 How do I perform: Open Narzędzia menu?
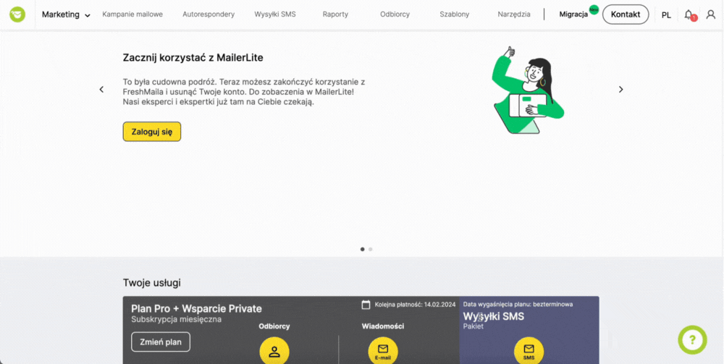(514, 14)
